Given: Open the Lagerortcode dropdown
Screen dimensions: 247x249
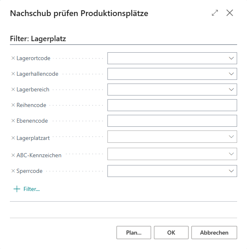Looking at the screenshot, I should tap(231, 58).
